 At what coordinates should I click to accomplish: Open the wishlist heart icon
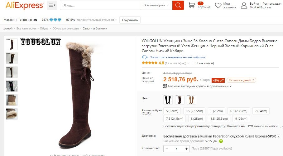[x=218, y=5]
